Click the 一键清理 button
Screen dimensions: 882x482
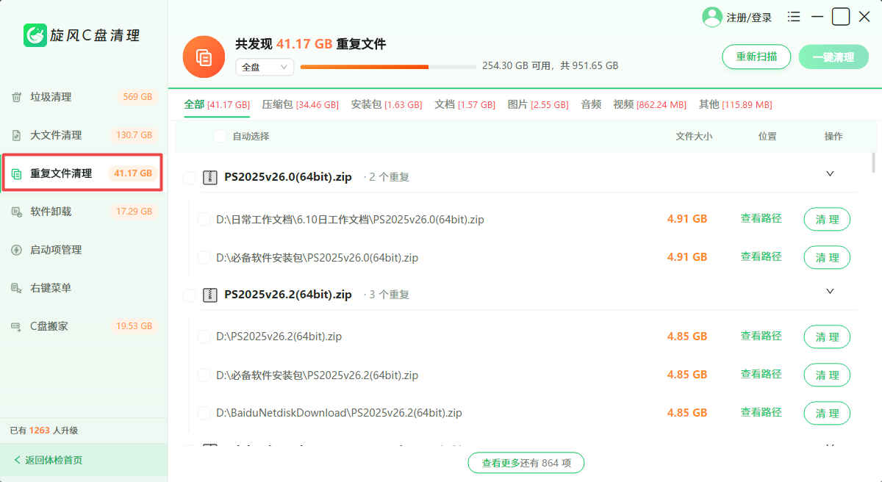tap(833, 57)
